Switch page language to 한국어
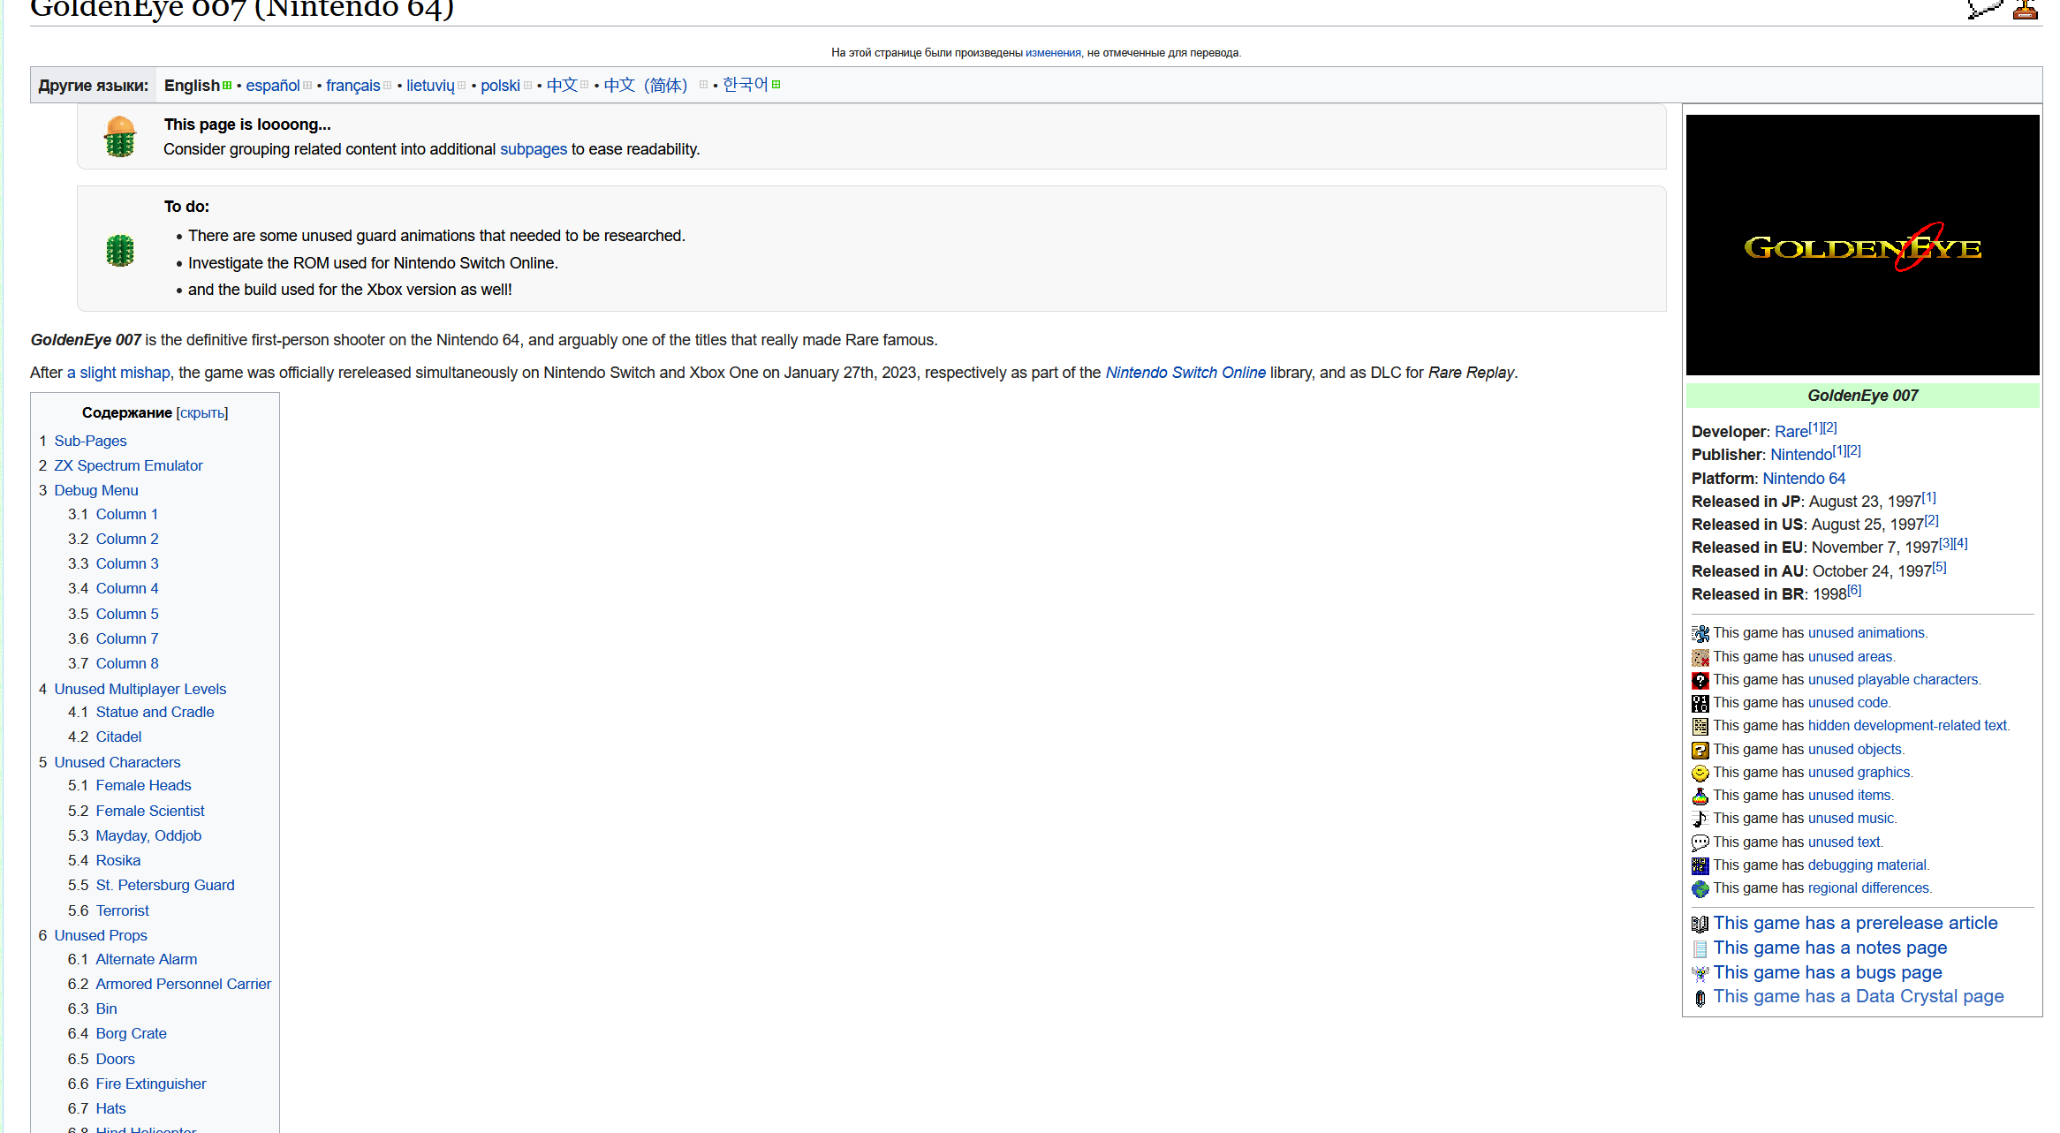The image size is (2060, 1133). coord(745,85)
